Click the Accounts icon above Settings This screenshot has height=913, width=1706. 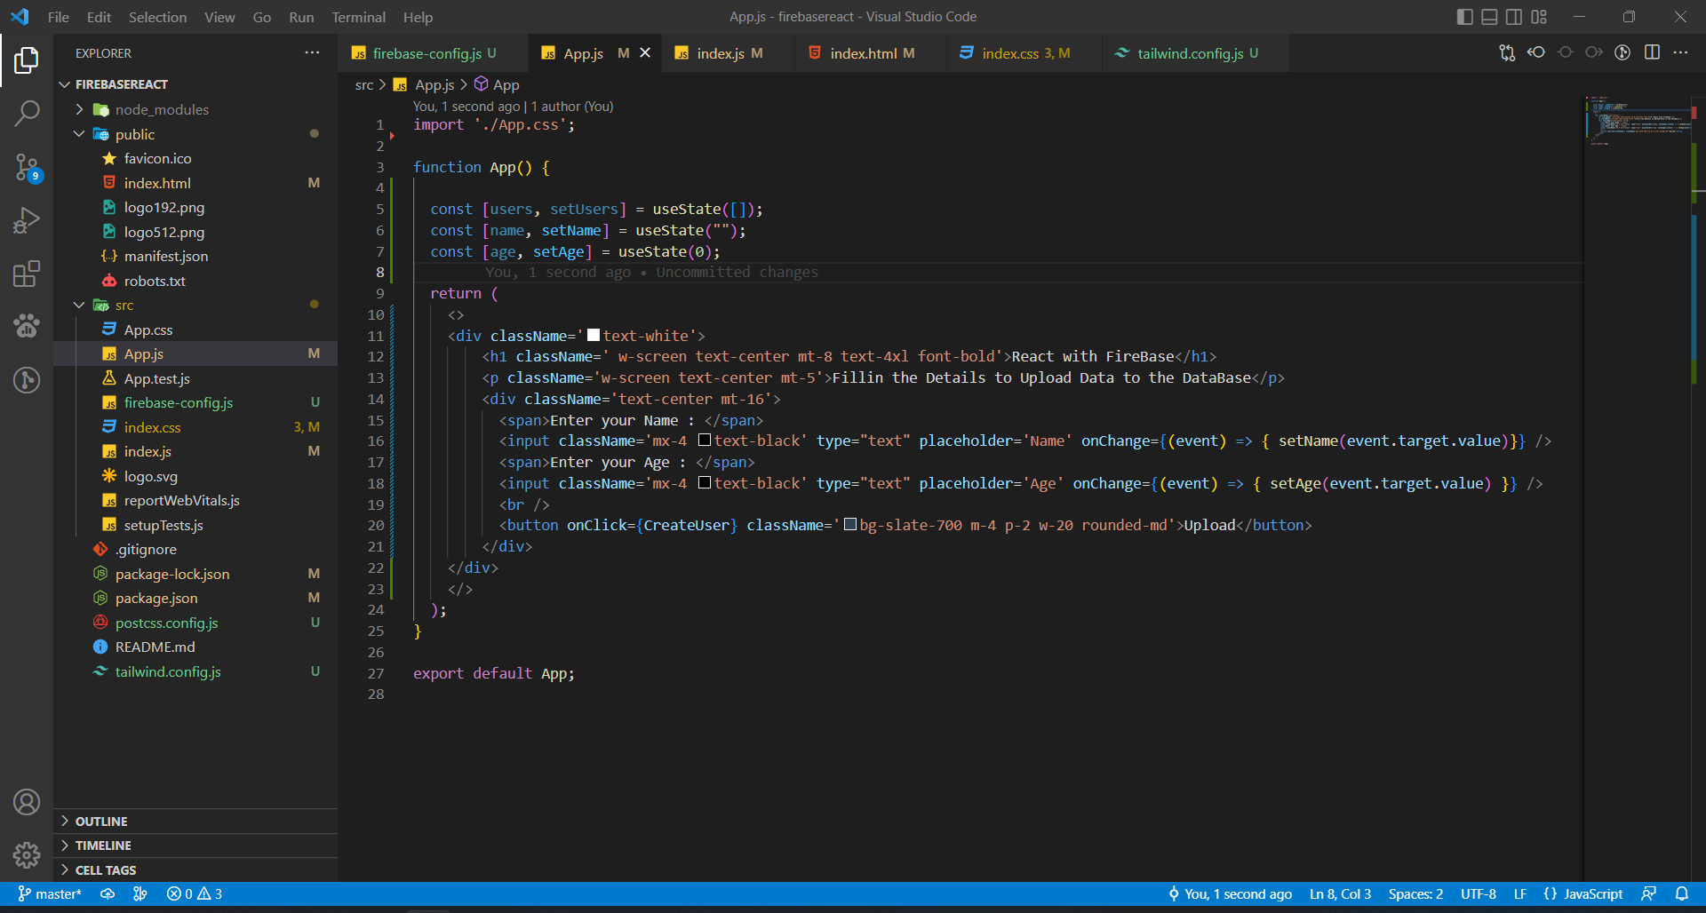tap(27, 802)
